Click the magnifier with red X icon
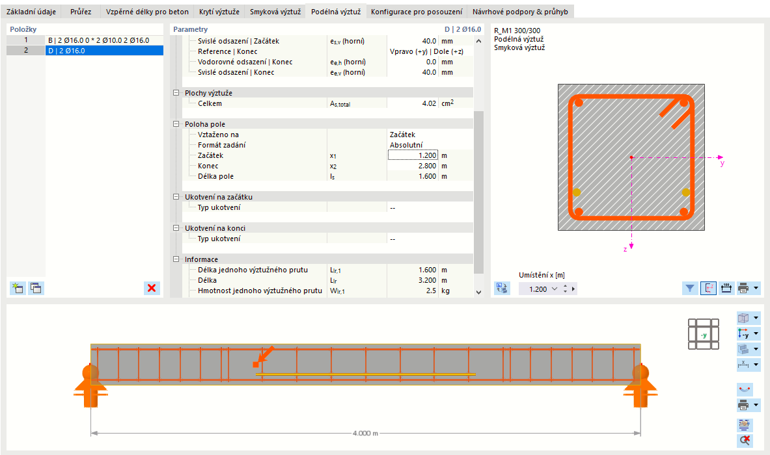The width and height of the screenshot is (770, 455). click(745, 440)
